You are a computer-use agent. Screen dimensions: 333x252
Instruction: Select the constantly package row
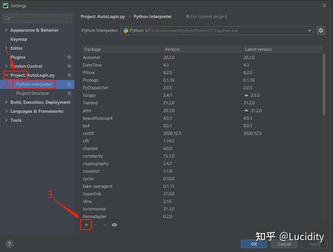202,156
